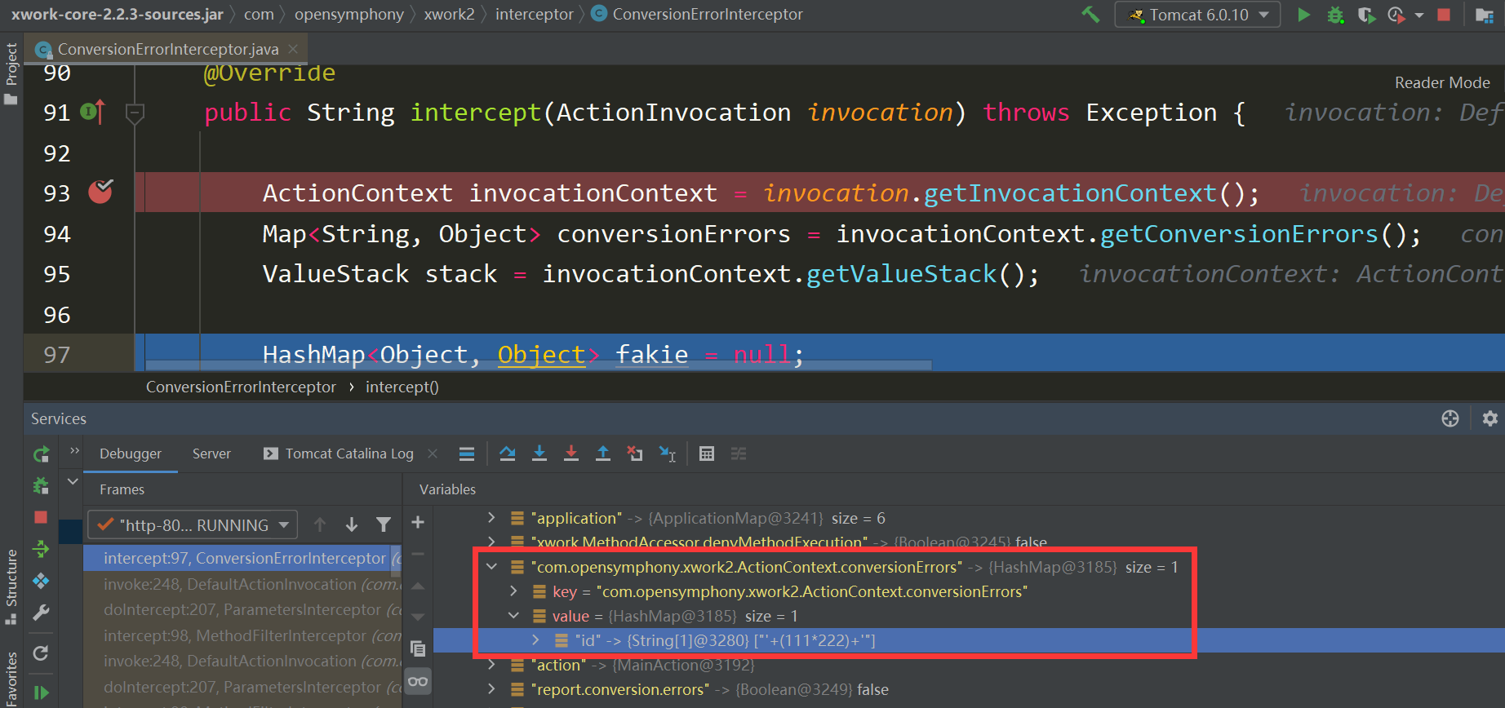
Task: Switch to the Server tab
Action: (x=211, y=454)
